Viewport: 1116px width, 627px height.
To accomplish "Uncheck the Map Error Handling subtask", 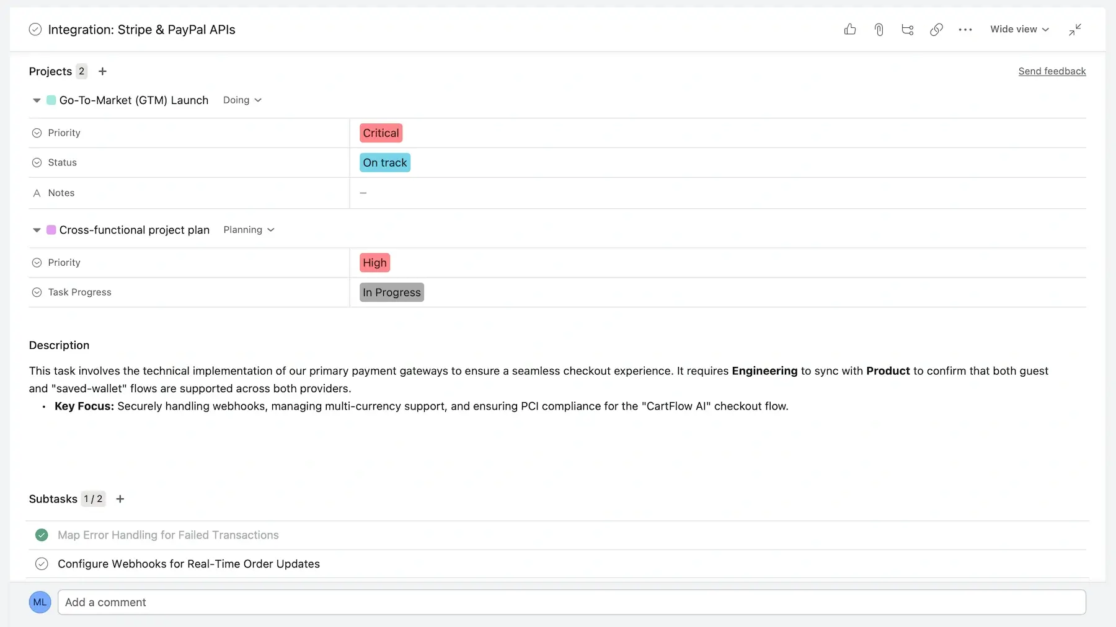I will point(42,535).
